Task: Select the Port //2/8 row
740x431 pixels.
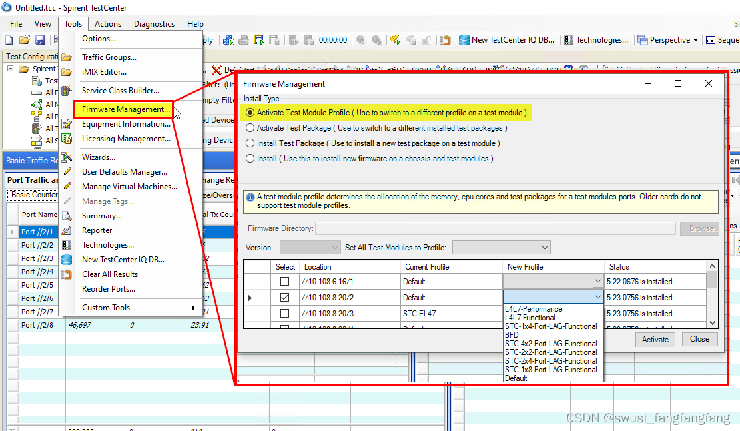Action: point(37,325)
